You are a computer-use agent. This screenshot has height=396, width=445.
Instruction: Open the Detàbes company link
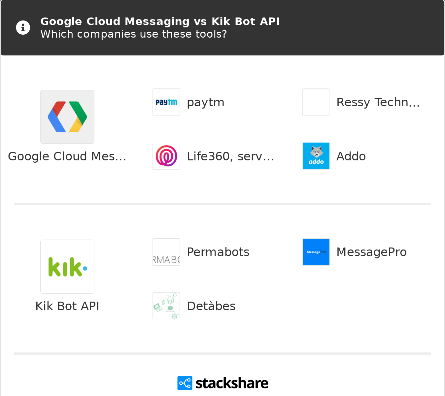pyautogui.click(x=211, y=306)
